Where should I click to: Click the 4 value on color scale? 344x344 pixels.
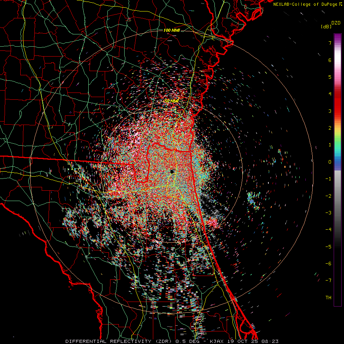coord(330,94)
